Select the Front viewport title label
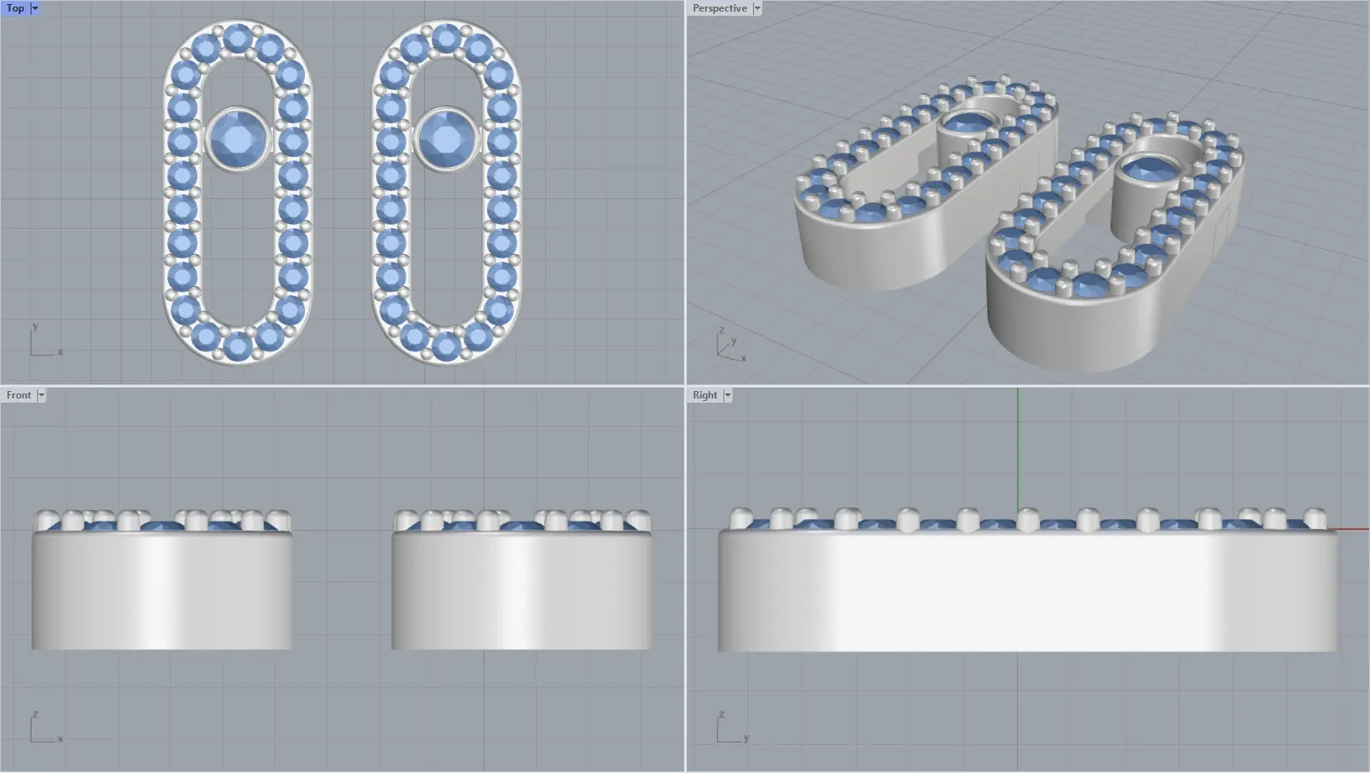1370x773 pixels. point(18,395)
